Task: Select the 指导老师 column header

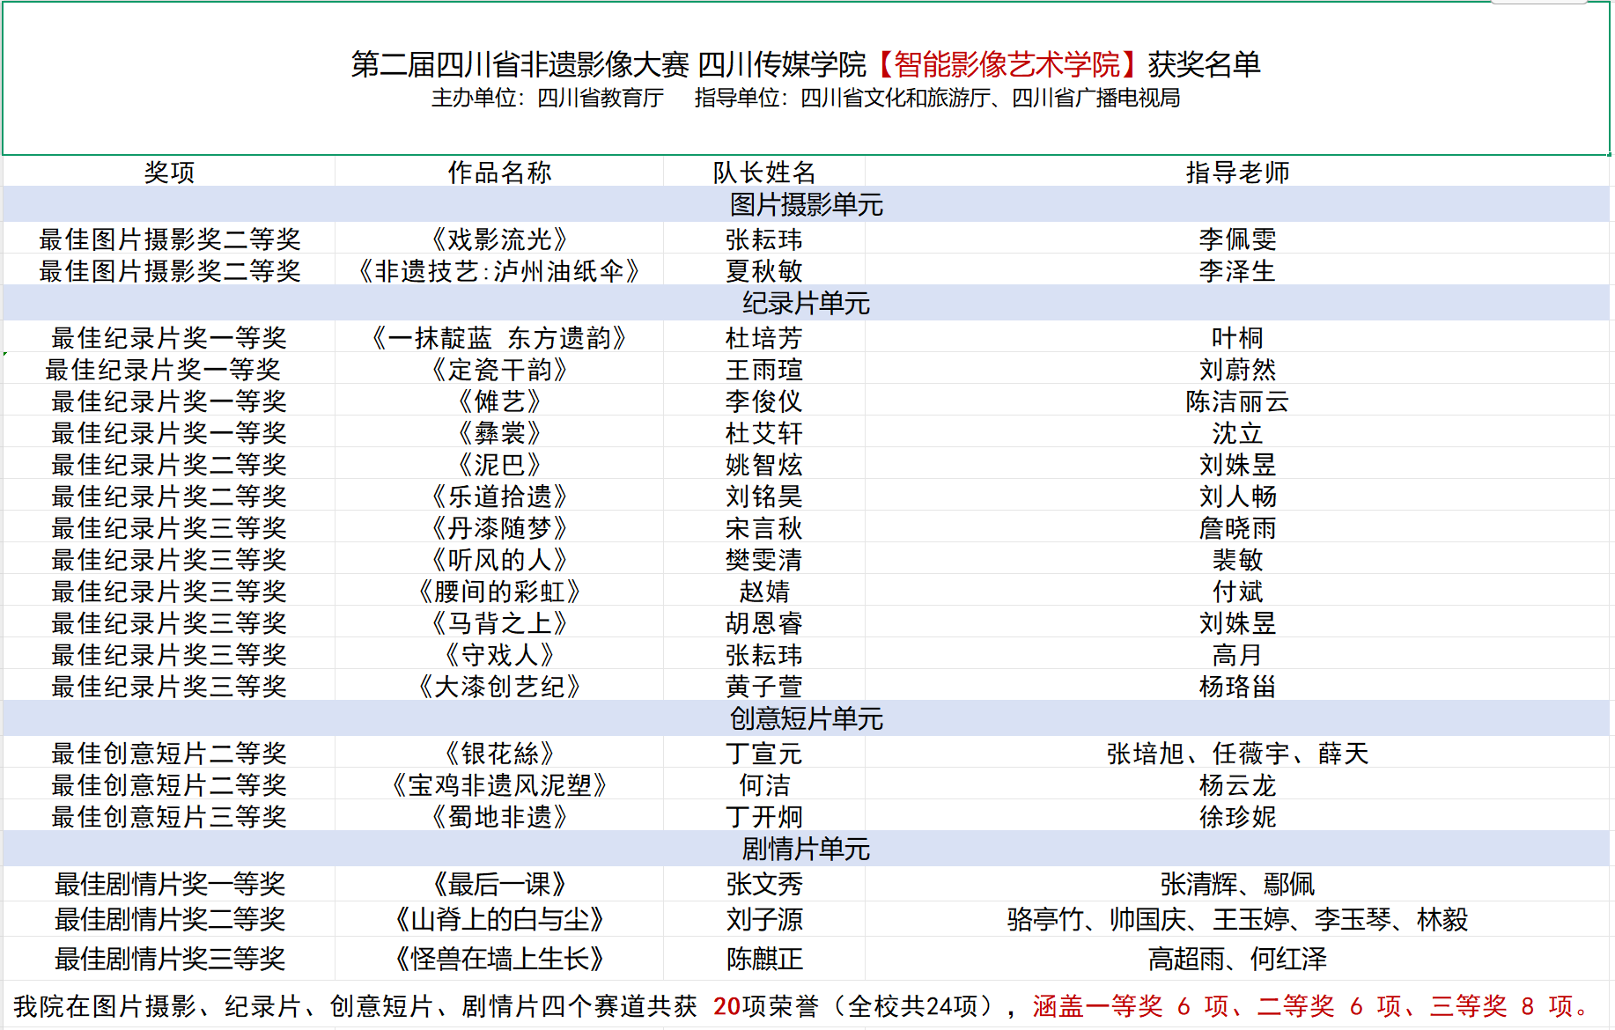Action: pos(1237,172)
